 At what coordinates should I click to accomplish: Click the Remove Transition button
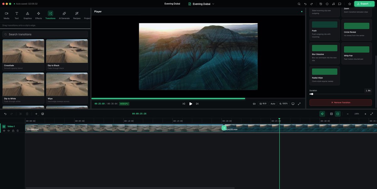coord(341,102)
